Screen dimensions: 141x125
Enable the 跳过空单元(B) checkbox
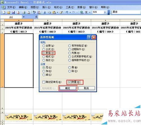click(44, 82)
